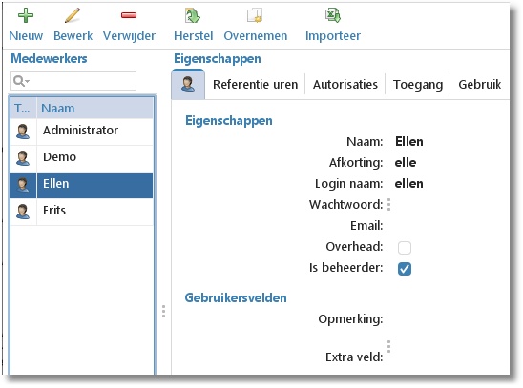
Task: Select Administrator in the employee list
Action: tap(82, 132)
